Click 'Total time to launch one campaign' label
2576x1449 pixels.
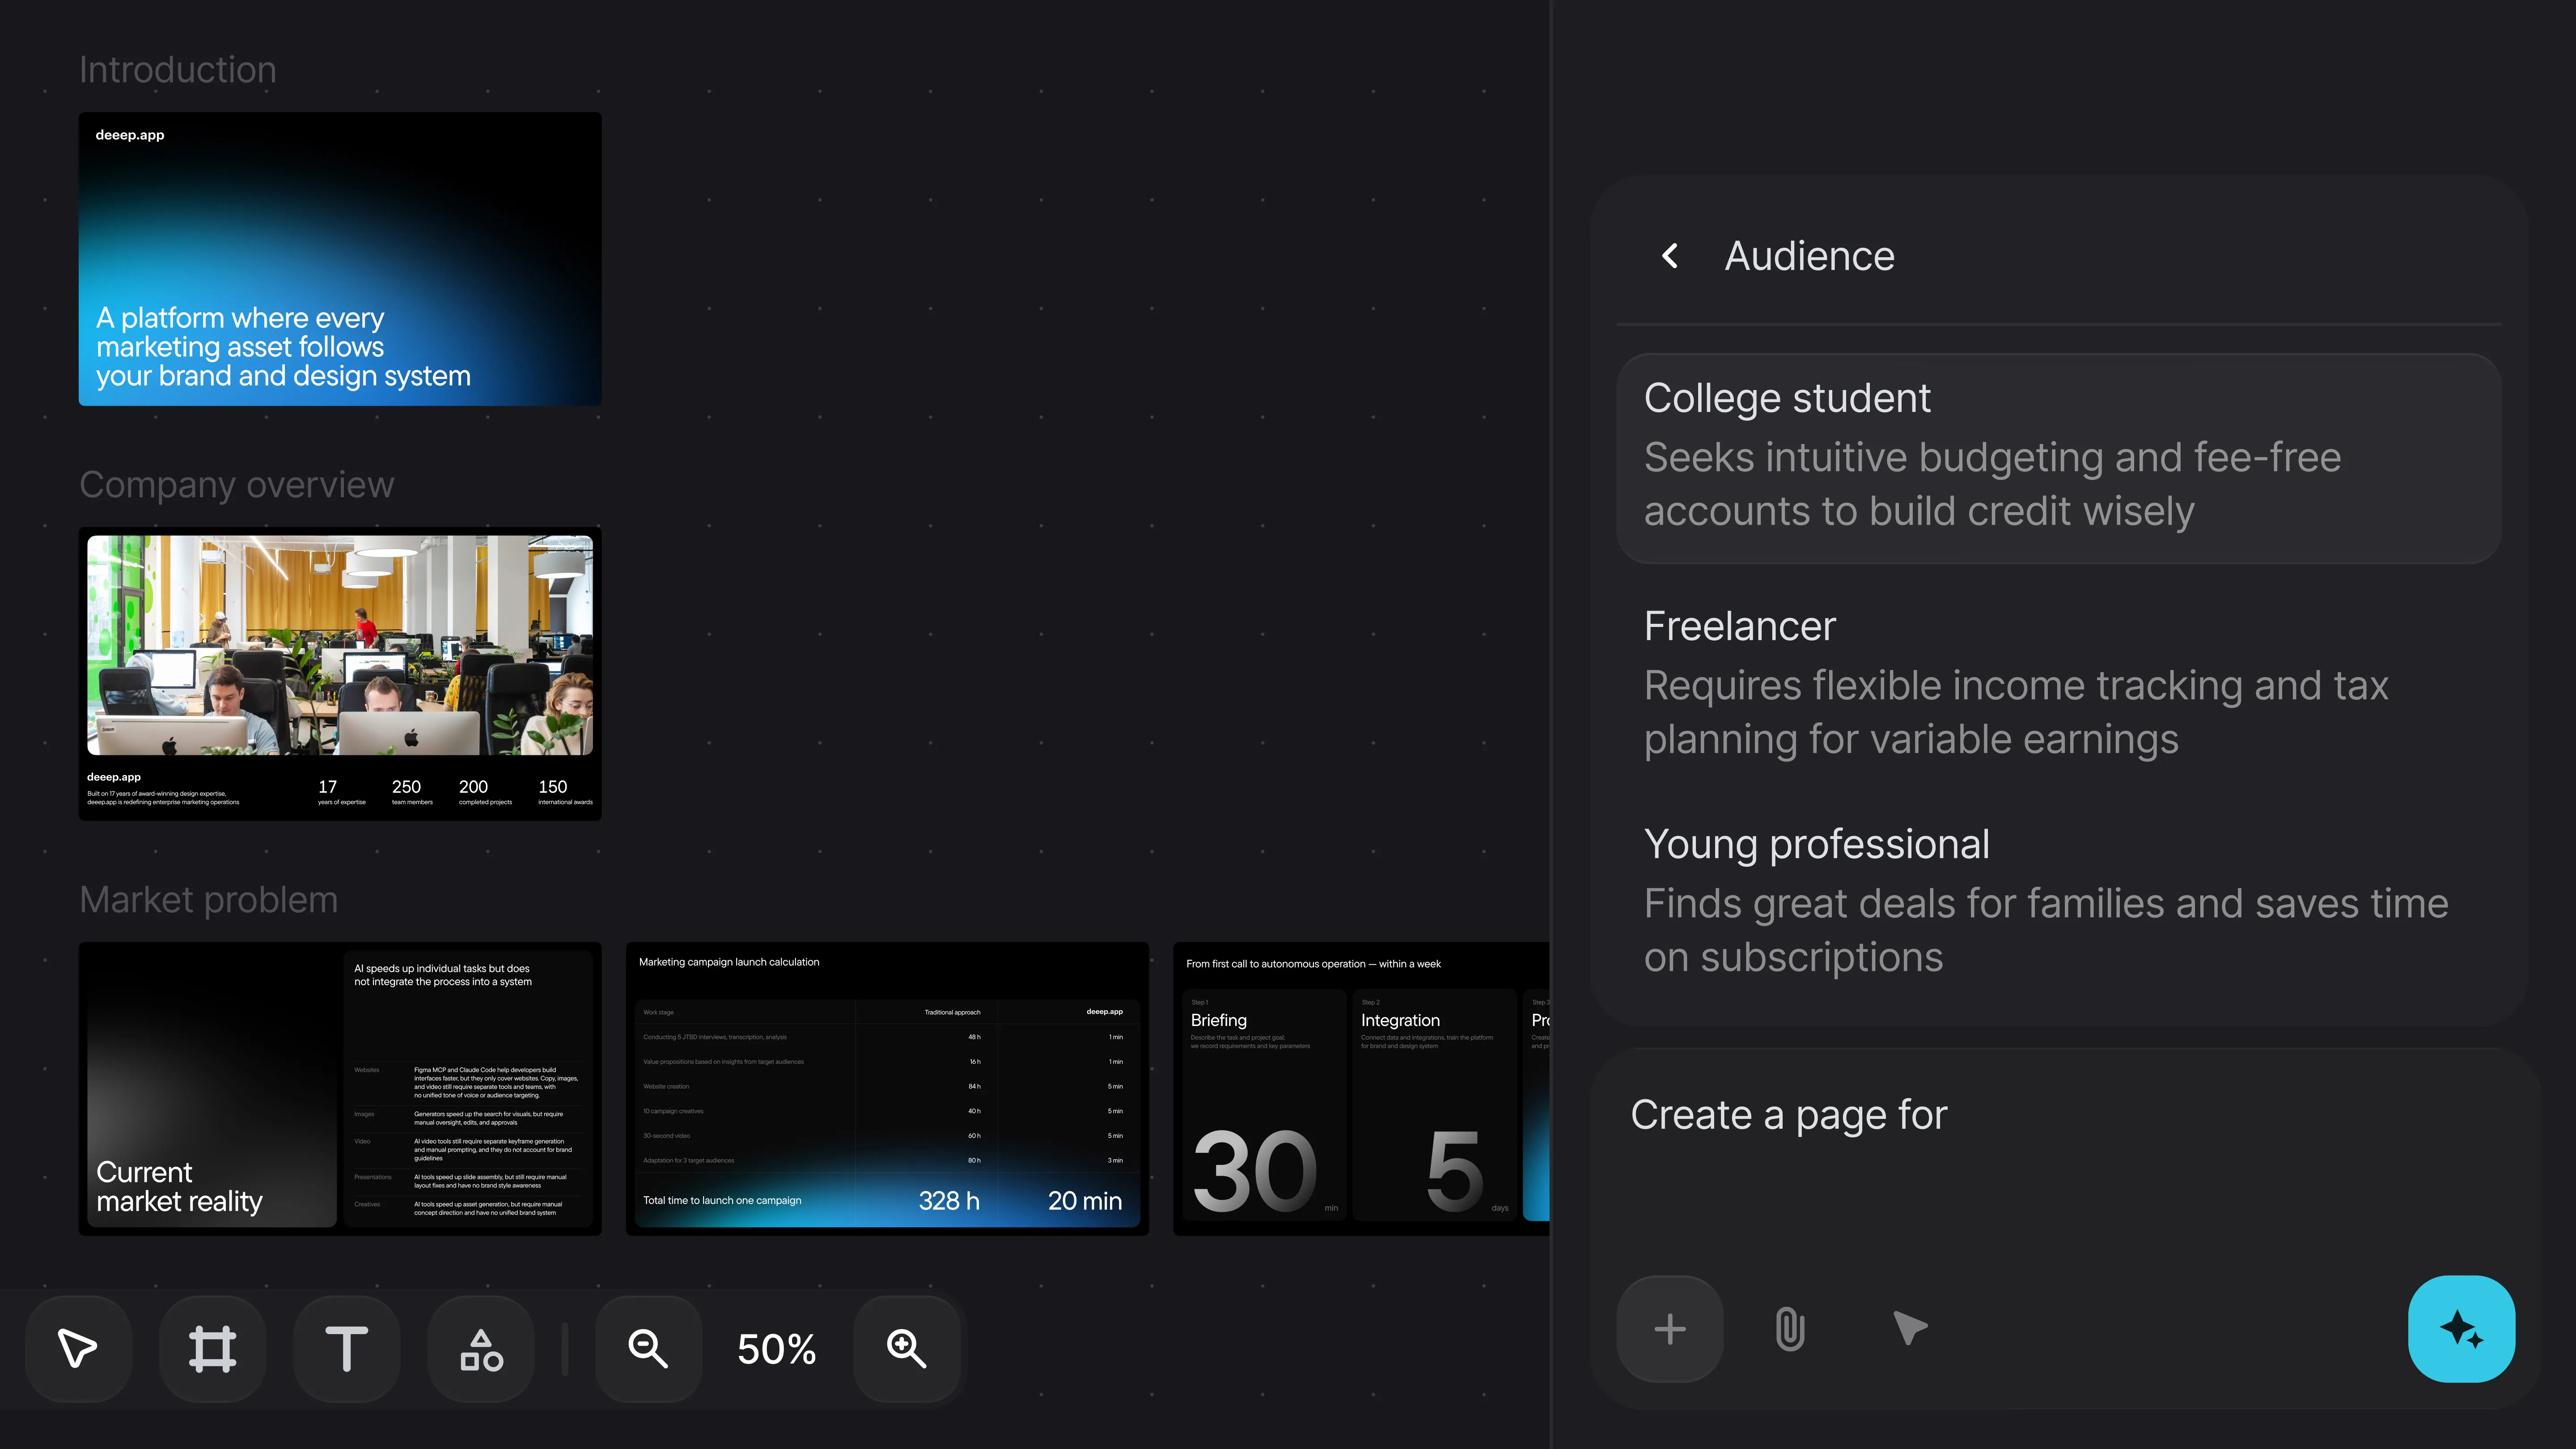722,1200
